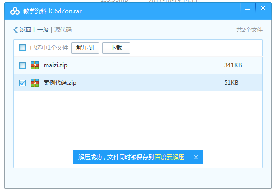This screenshot has width=272, height=190.
Task: Click the 51KB size value
Action: point(231,83)
